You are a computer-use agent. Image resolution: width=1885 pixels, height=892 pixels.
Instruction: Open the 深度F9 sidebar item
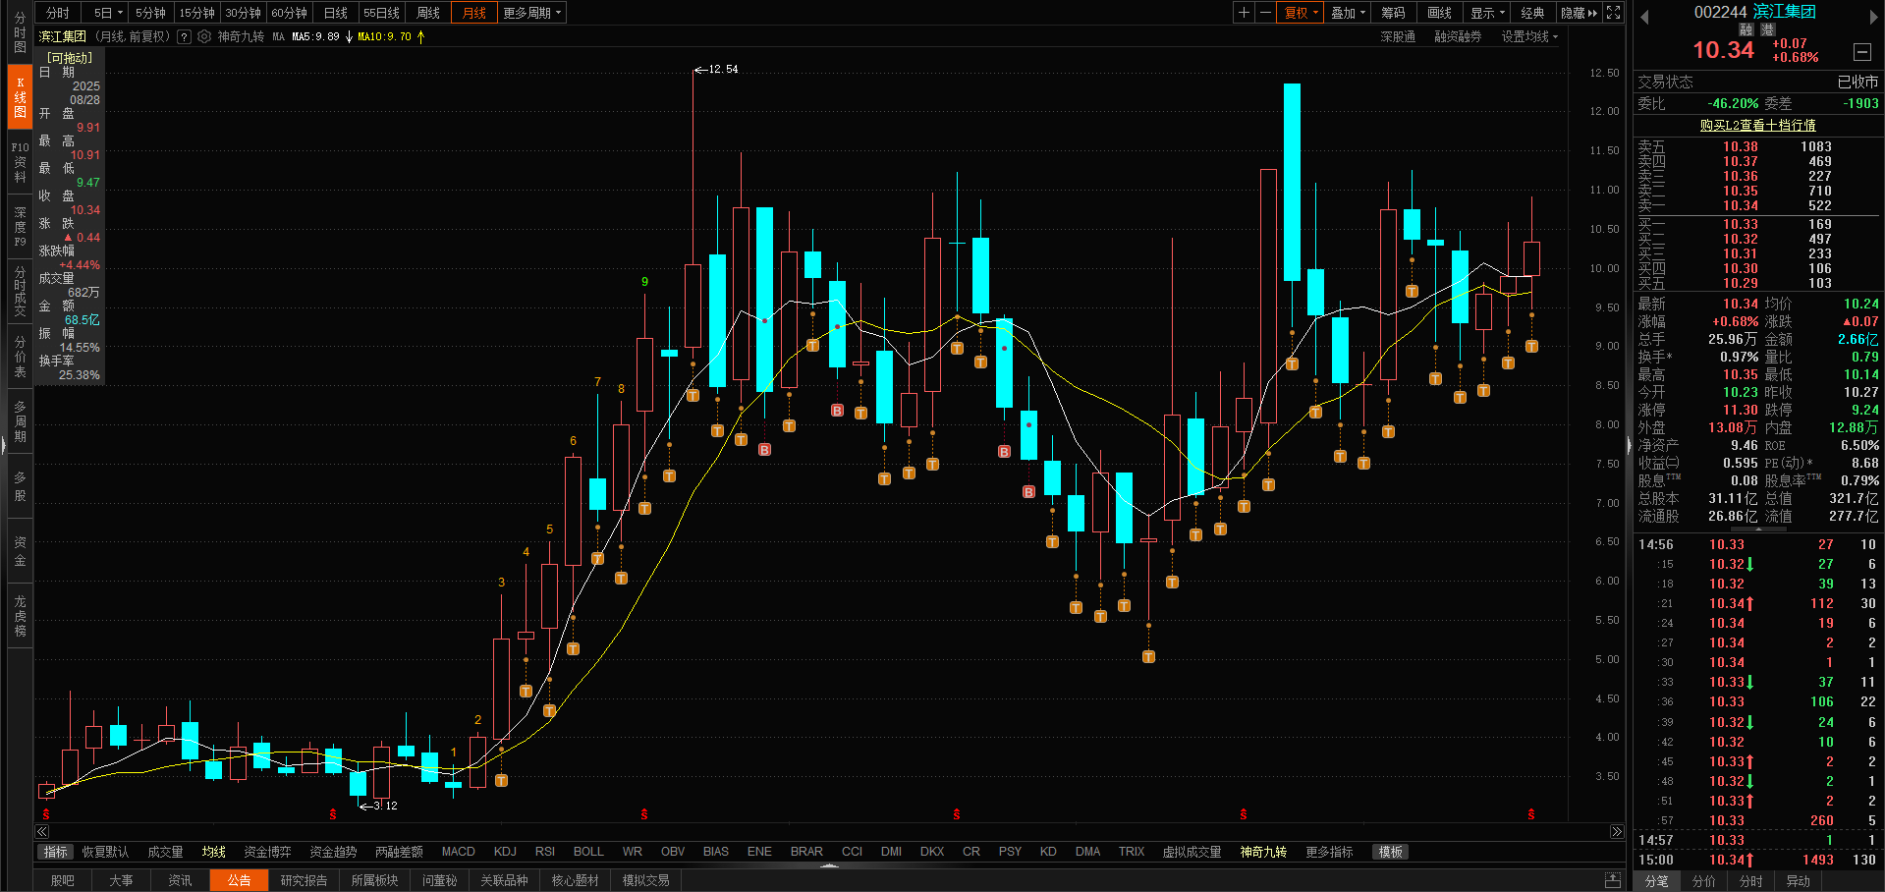coord(20,227)
